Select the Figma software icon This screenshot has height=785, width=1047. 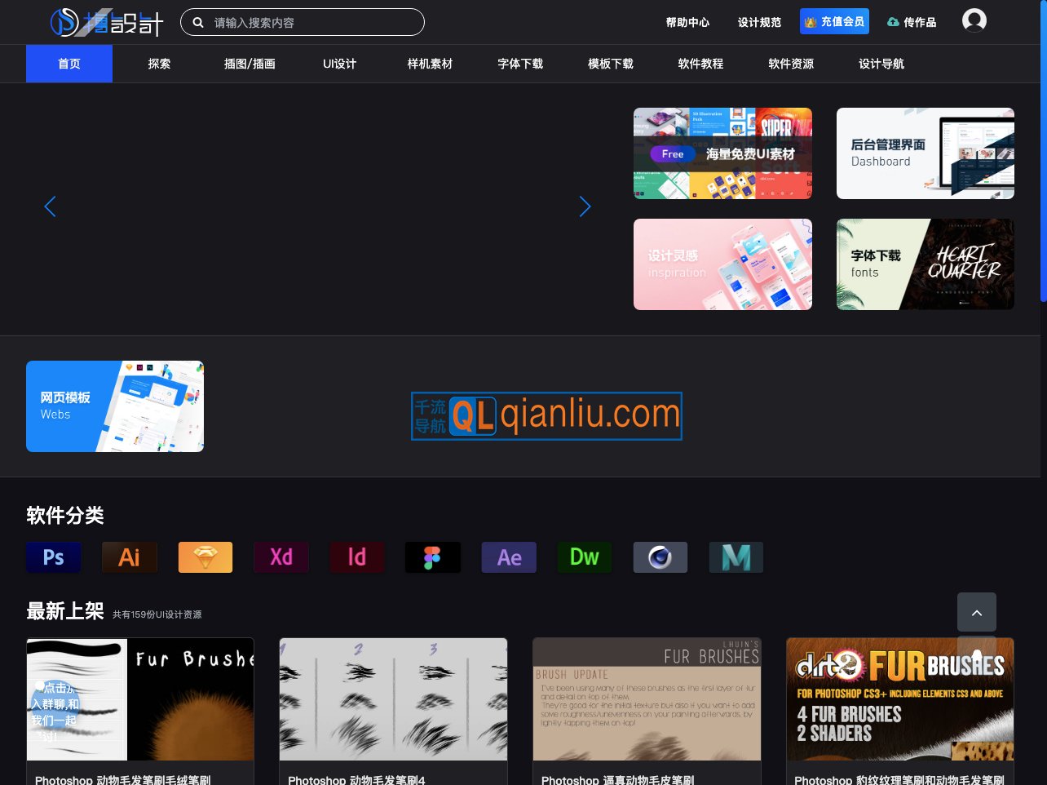click(x=432, y=557)
